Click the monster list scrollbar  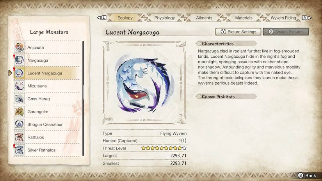click(x=83, y=99)
